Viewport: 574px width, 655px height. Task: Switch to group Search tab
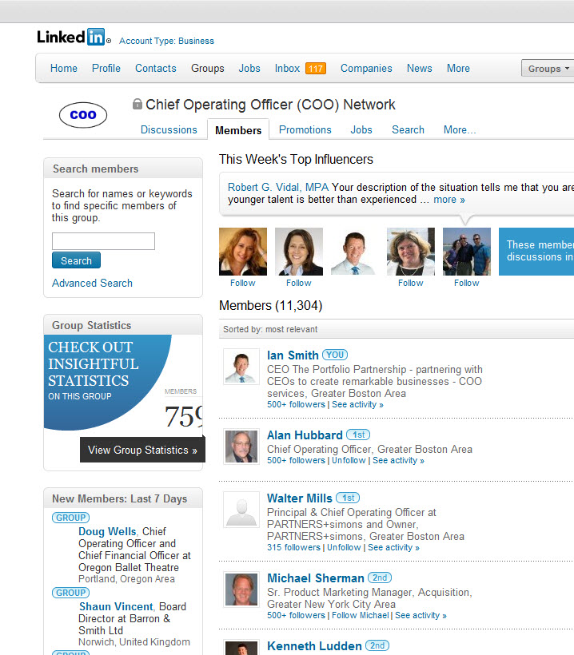tap(408, 129)
